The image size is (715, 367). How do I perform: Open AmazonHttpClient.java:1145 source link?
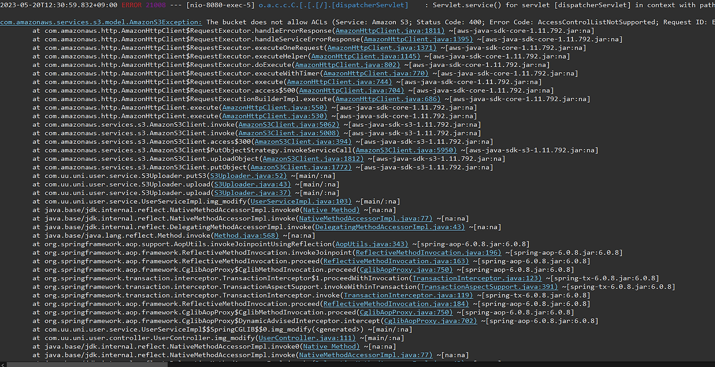(x=365, y=56)
